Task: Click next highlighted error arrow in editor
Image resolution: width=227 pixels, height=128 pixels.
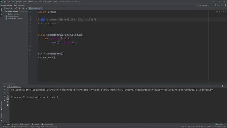Action: [x=226, y=12]
